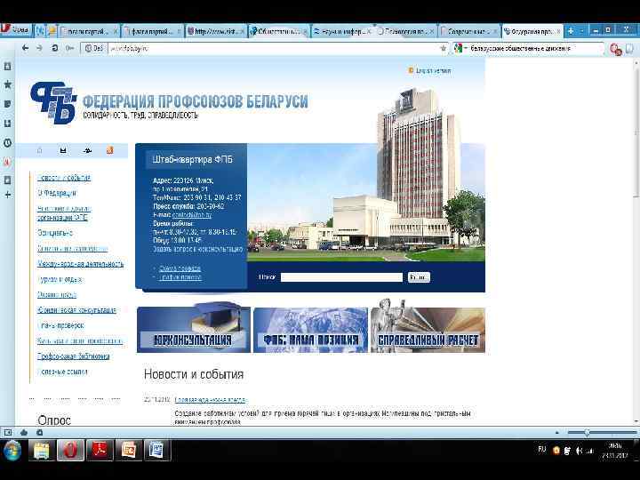Open the Notes panel in sidebar

(x=7, y=104)
